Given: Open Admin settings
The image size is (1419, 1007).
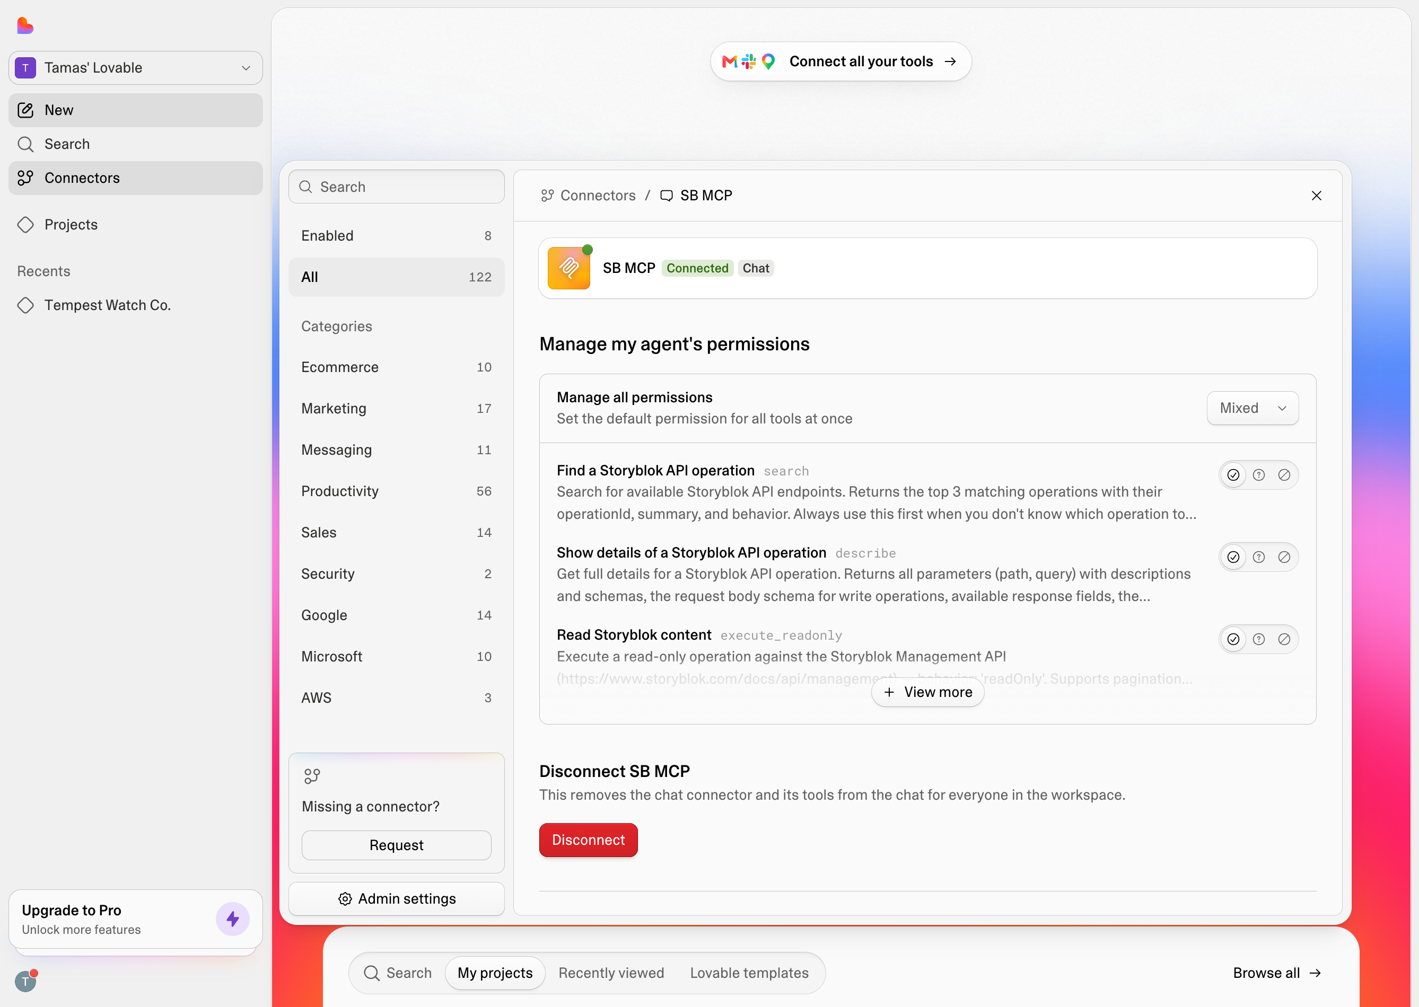Looking at the screenshot, I should tap(397, 898).
